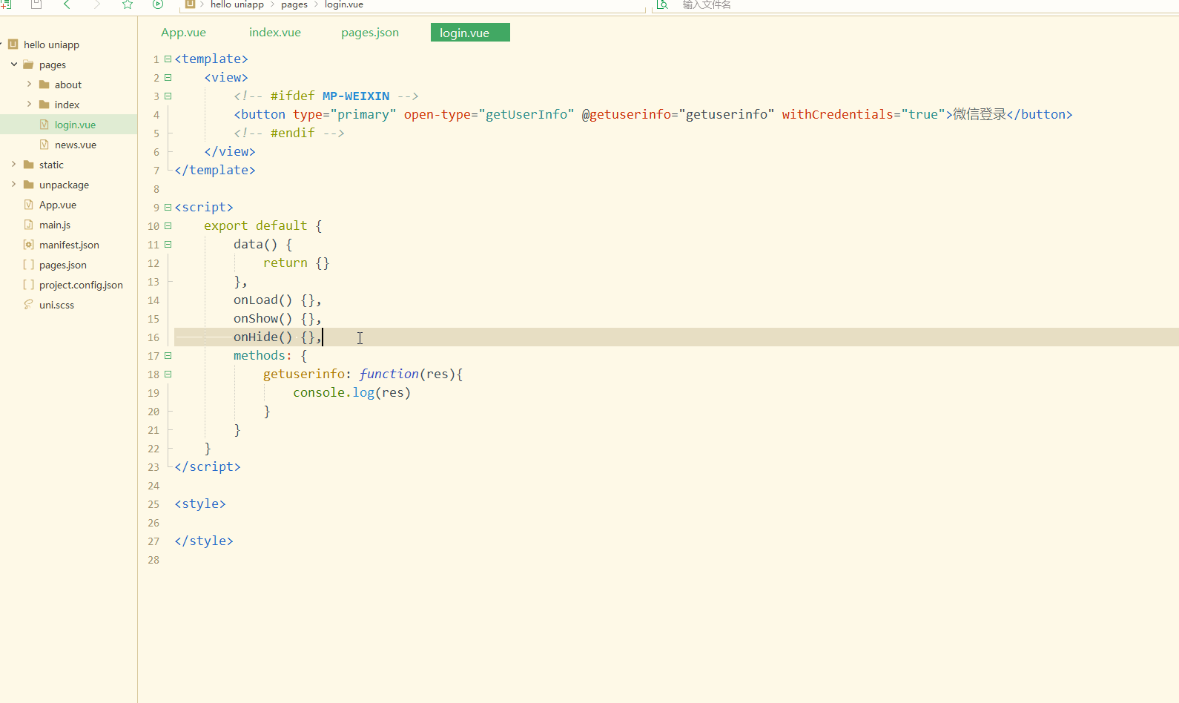This screenshot has width=1179, height=703.
Task: Expand the about folder chevron
Action: point(29,85)
